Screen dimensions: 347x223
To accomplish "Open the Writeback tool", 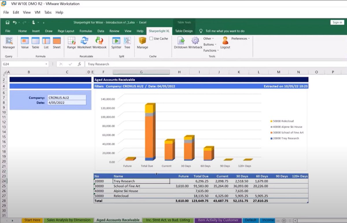I will (195, 43).
